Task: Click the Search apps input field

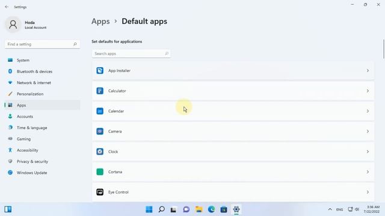Action: point(131,53)
